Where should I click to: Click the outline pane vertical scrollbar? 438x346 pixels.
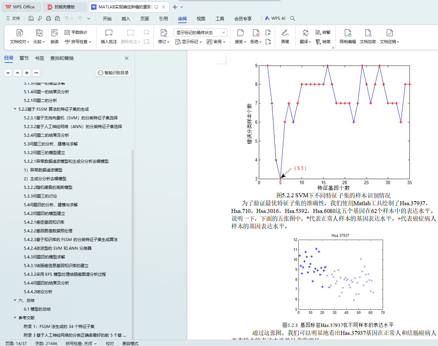pos(133,244)
